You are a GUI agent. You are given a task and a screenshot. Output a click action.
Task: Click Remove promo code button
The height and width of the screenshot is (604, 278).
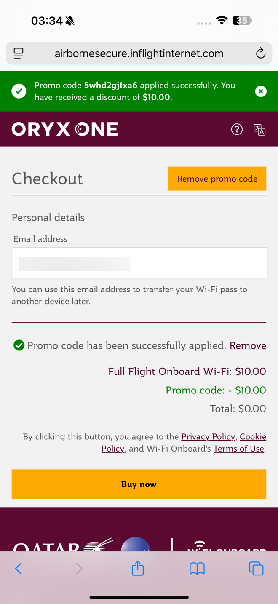(217, 179)
